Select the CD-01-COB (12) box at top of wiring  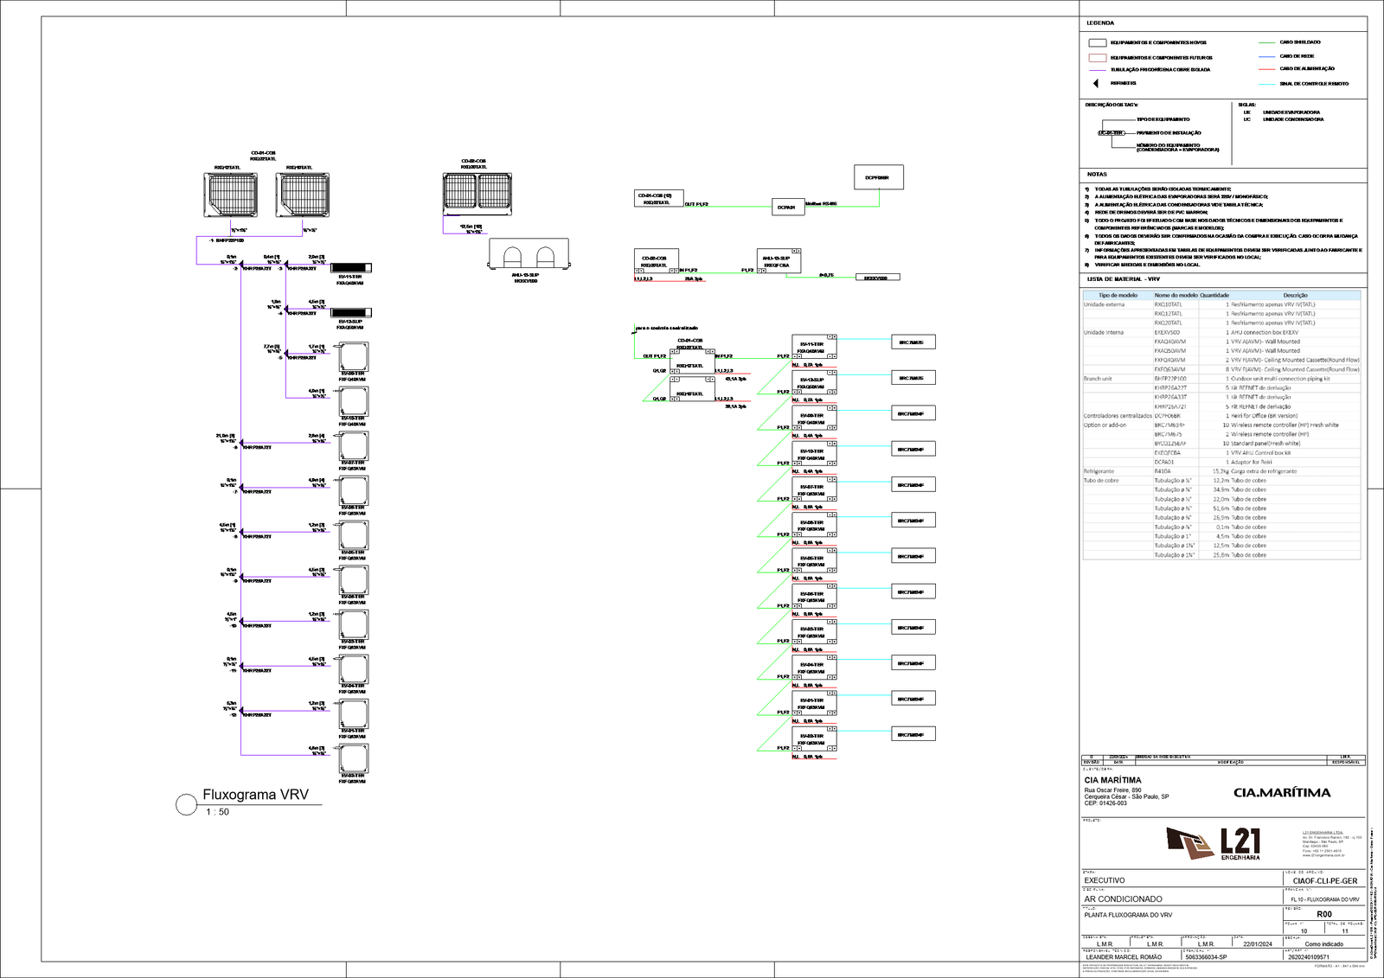[x=659, y=198]
